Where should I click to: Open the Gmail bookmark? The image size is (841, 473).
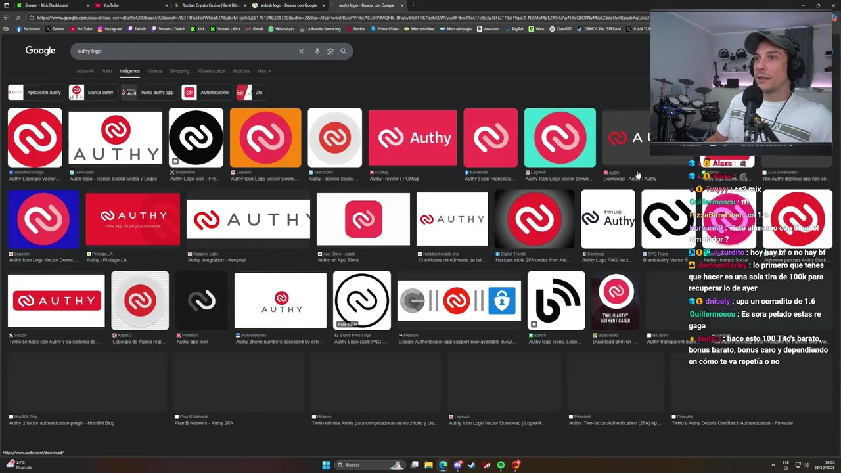[x=255, y=29]
